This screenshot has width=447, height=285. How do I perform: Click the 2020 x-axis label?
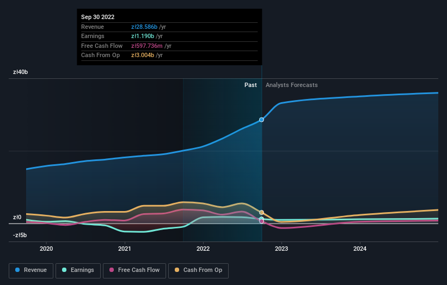(46, 249)
